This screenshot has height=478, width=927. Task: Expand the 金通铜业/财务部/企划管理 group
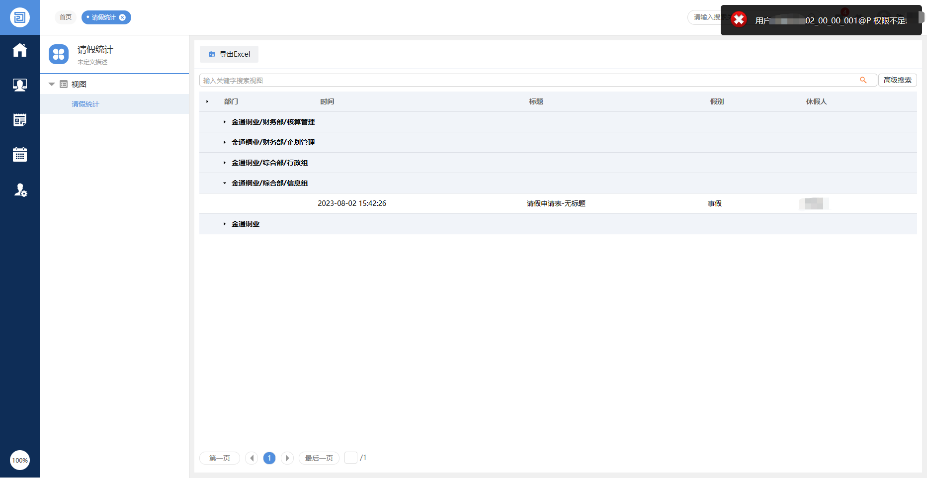tap(225, 142)
